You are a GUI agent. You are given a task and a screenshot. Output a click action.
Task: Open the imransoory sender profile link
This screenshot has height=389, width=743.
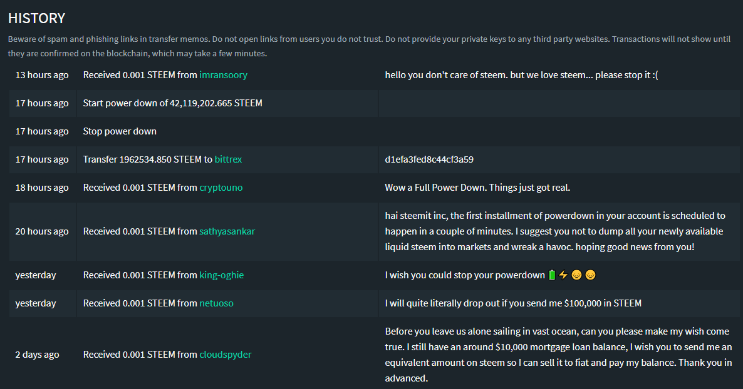coord(223,75)
